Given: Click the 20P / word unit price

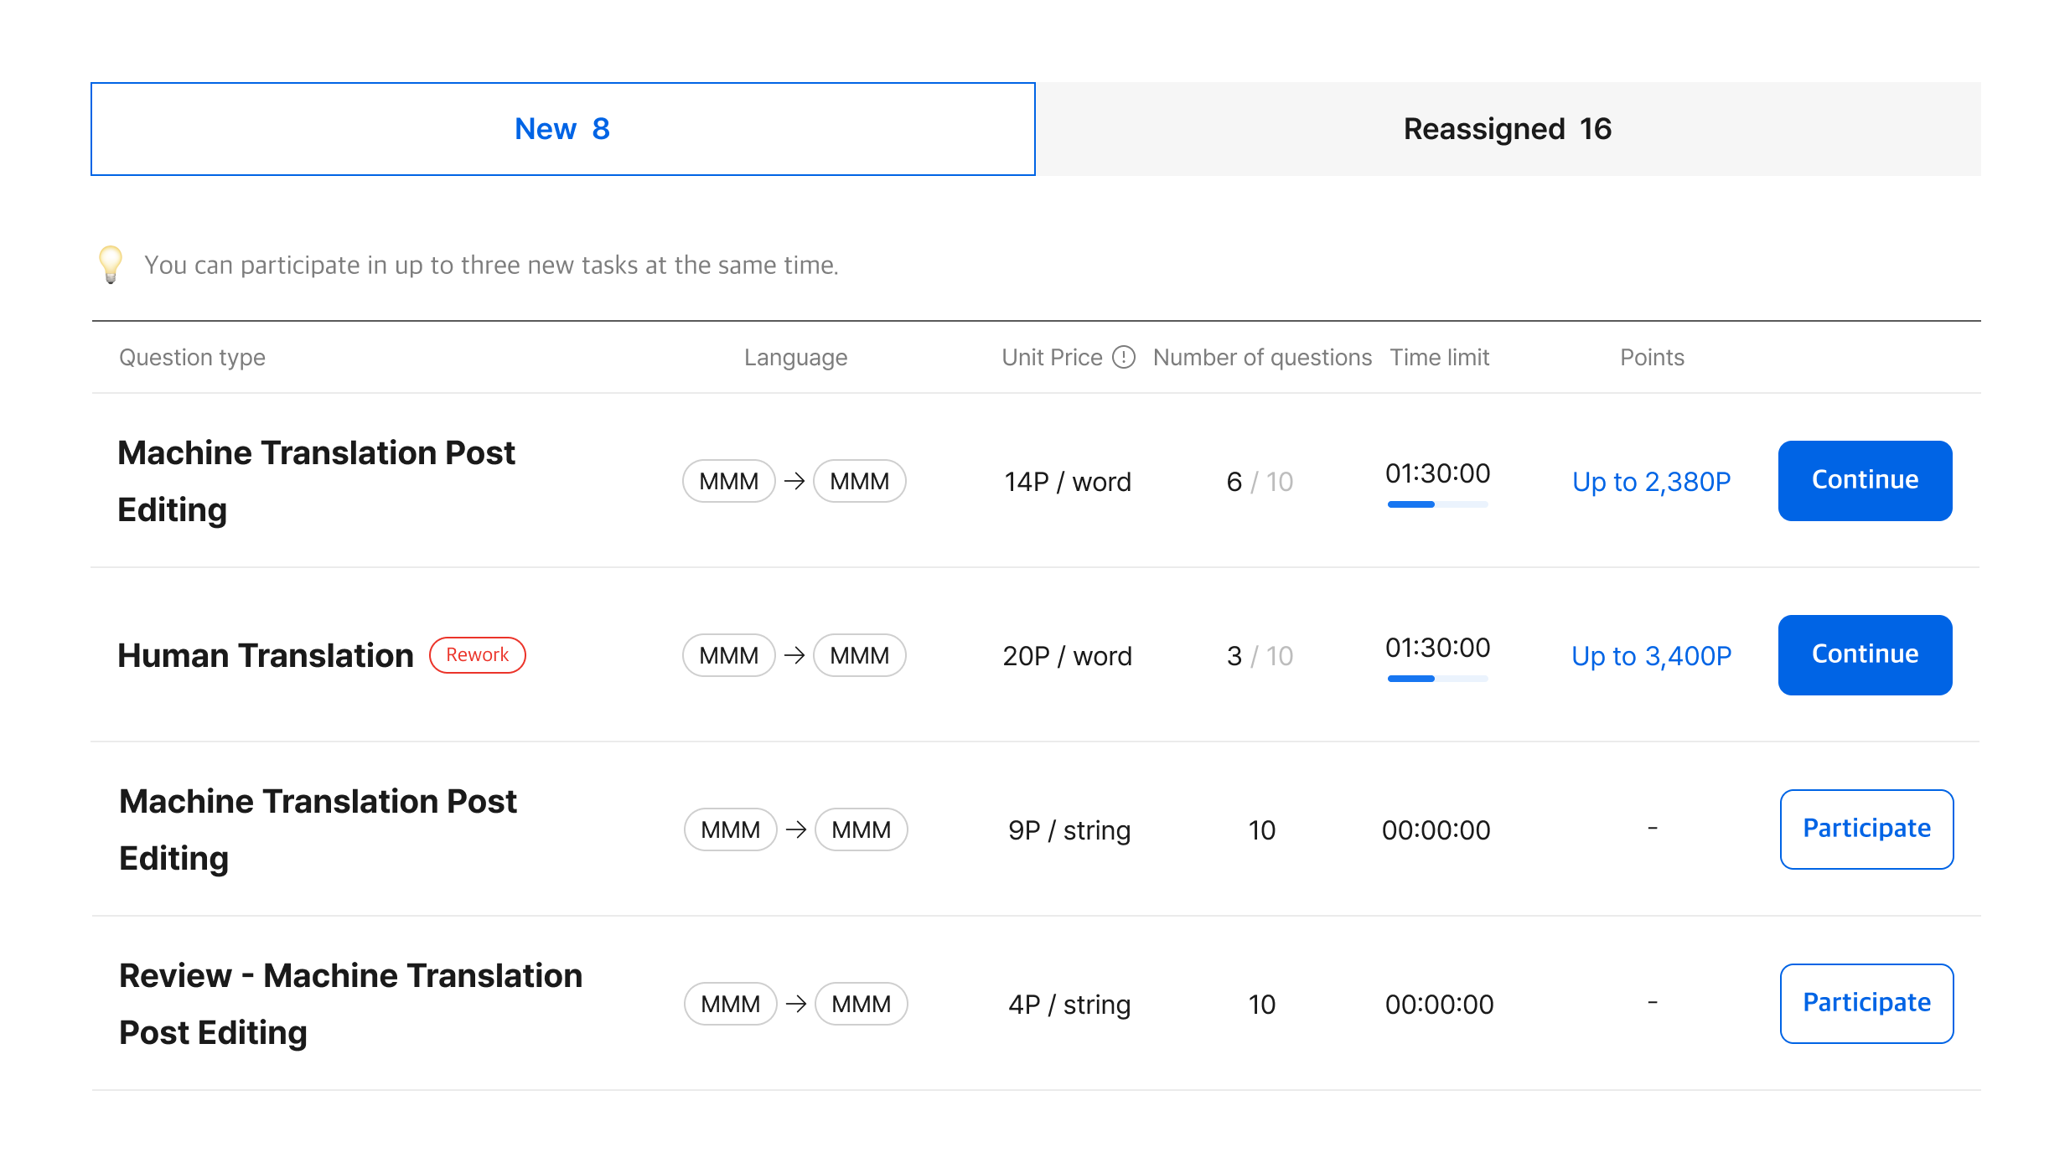Looking at the screenshot, I should 1068,655.
